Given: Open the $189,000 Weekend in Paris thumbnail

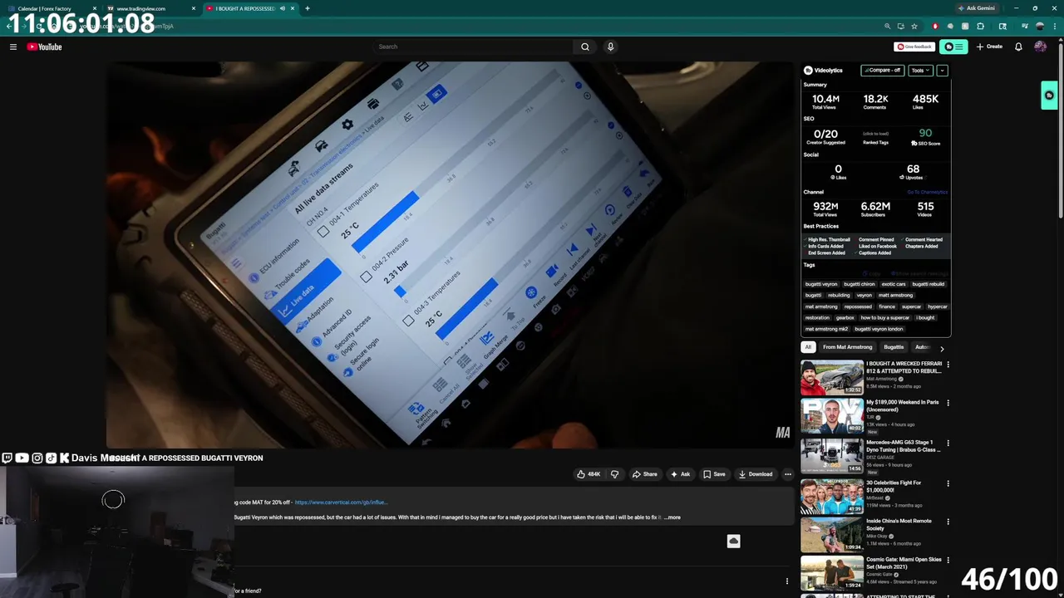Looking at the screenshot, I should (832, 416).
